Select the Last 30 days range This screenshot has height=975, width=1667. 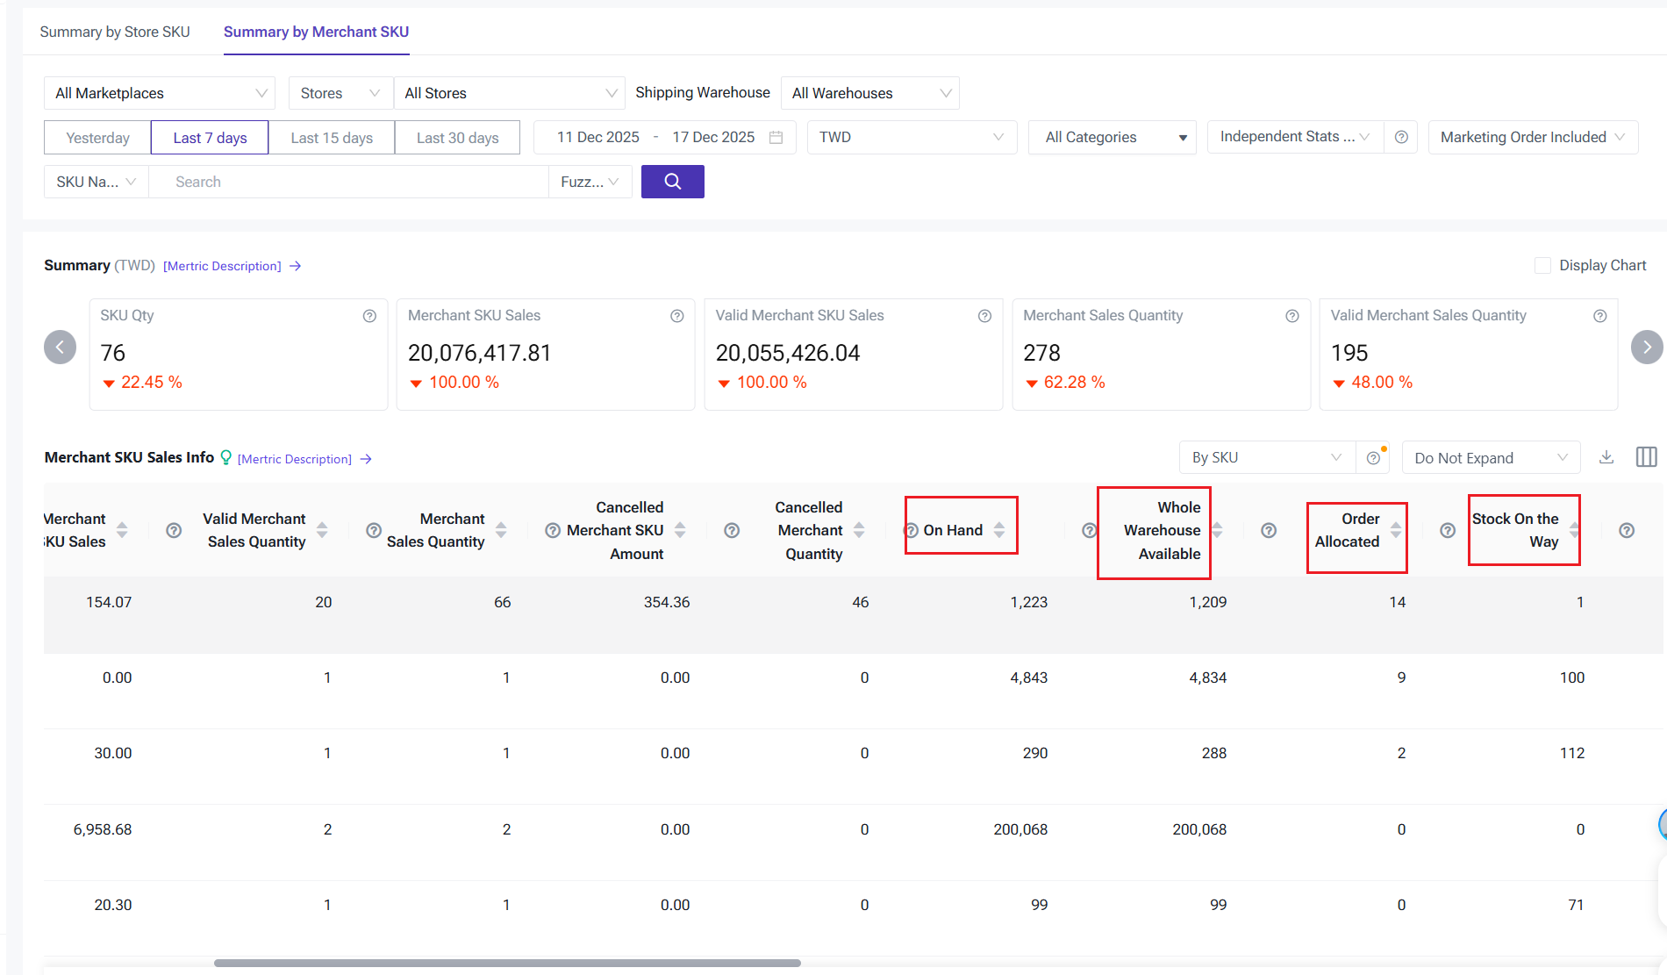[x=457, y=138]
